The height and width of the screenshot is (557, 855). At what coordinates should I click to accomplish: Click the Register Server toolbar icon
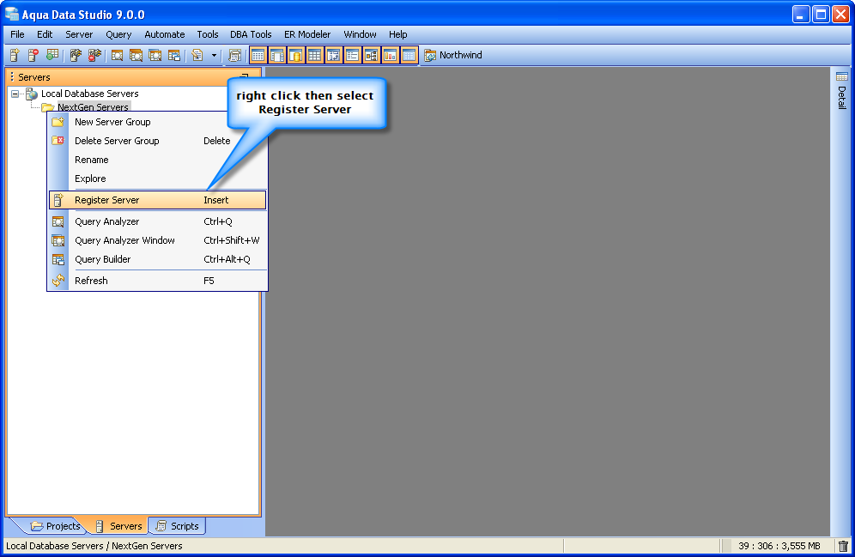click(x=15, y=55)
